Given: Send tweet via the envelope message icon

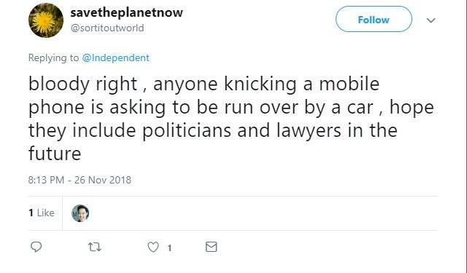Looking at the screenshot, I should (211, 247).
